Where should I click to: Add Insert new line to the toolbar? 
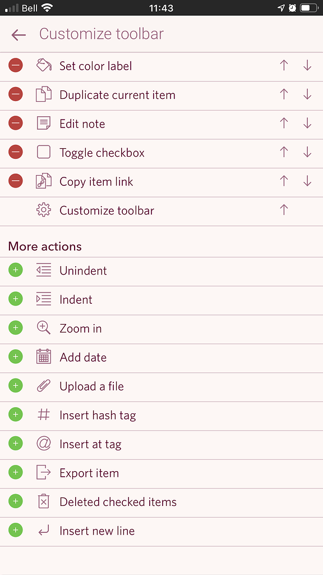[15, 530]
